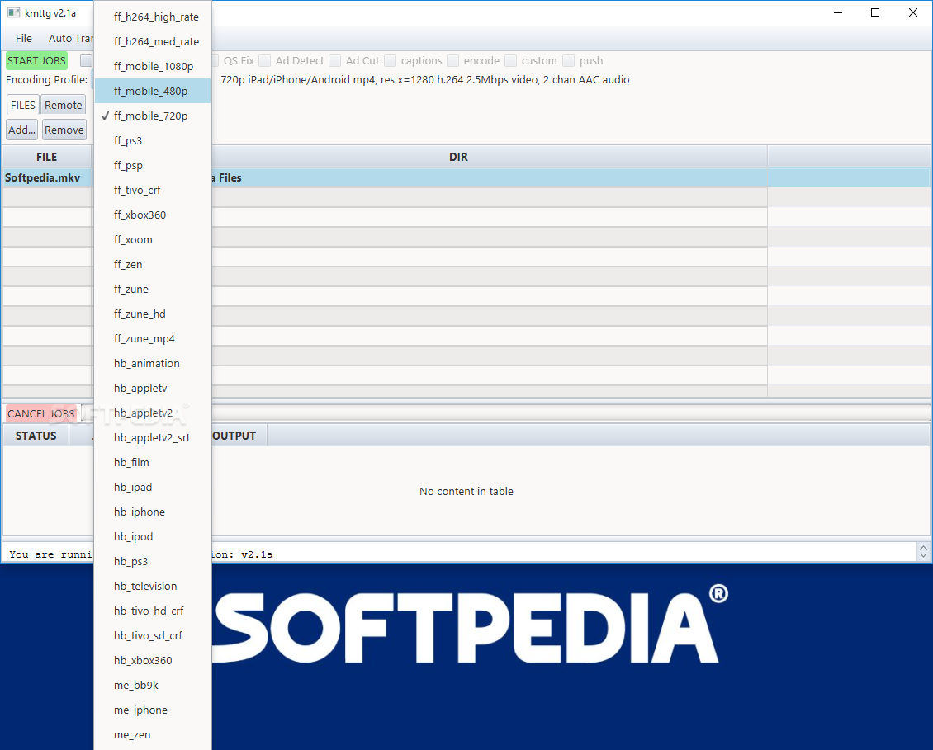This screenshot has width=933, height=750.
Task: Choose hb_tivo_sd_crf profile
Action: 153,636
